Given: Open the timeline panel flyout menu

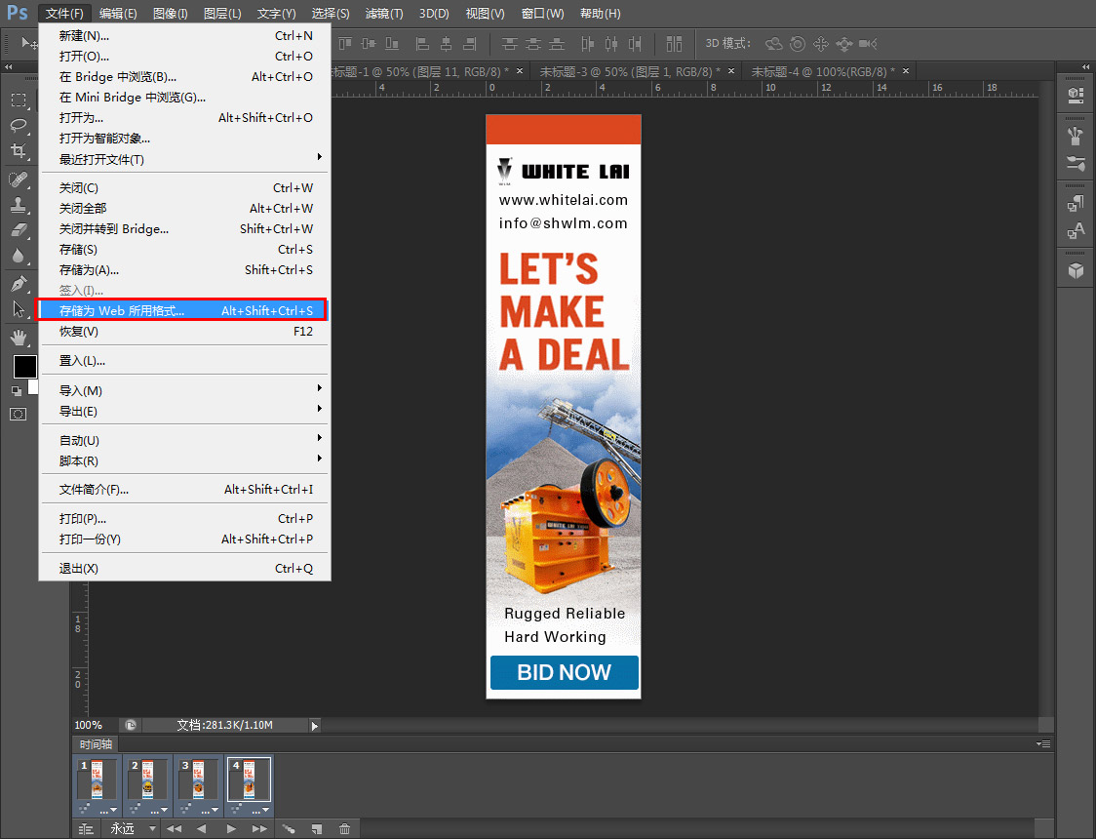Looking at the screenshot, I should (1043, 744).
